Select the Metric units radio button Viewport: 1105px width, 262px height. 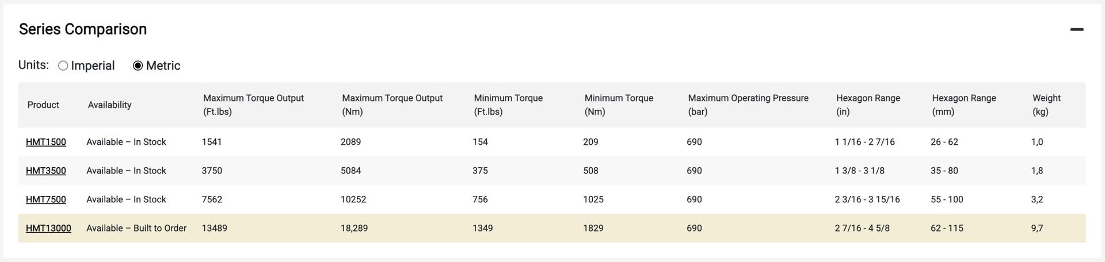tap(138, 66)
